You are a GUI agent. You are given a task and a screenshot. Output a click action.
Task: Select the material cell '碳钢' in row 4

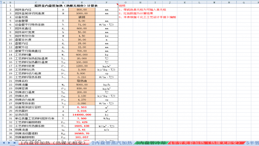click(x=82, y=17)
